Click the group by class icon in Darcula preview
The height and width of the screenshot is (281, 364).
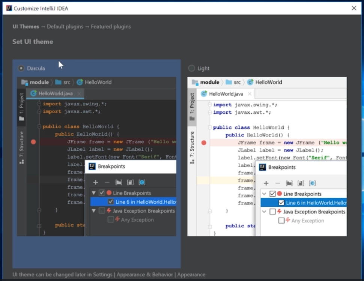[142, 182]
